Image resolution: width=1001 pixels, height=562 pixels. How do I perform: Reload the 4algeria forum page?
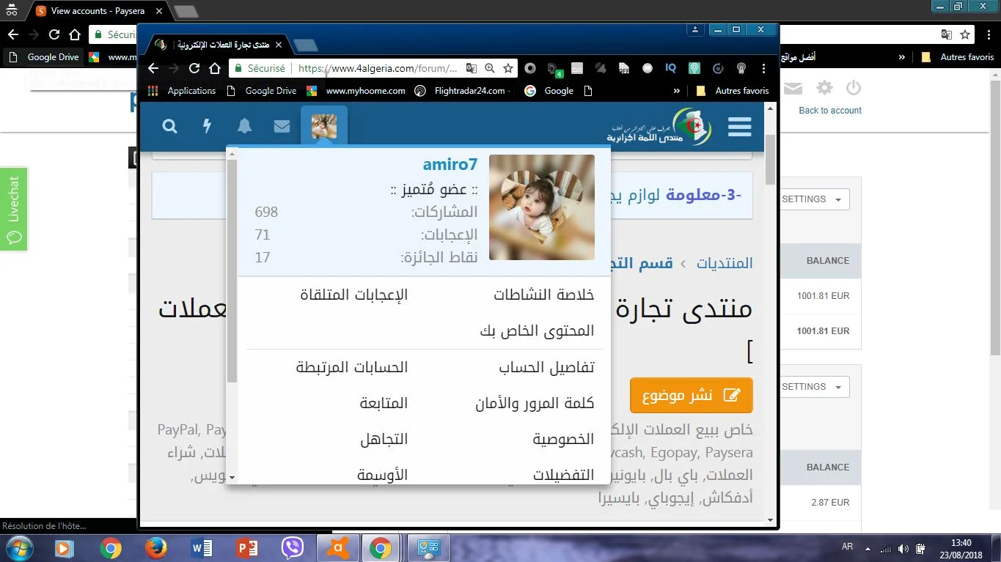194,68
